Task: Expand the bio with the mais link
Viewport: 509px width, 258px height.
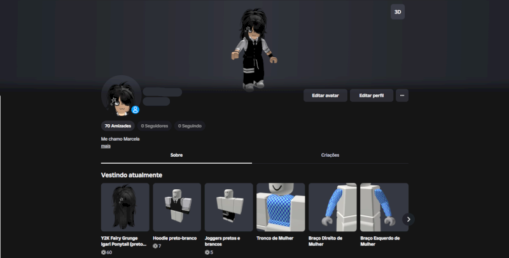Action: coord(106,146)
